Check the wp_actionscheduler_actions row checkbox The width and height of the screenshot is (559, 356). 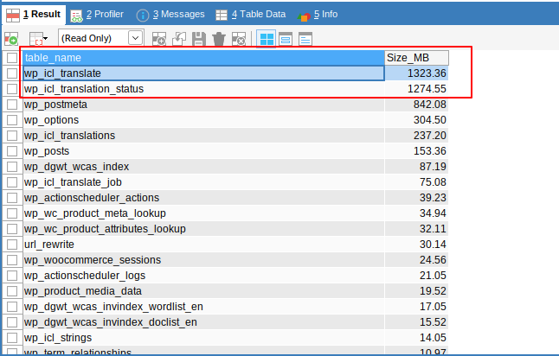pos(12,198)
